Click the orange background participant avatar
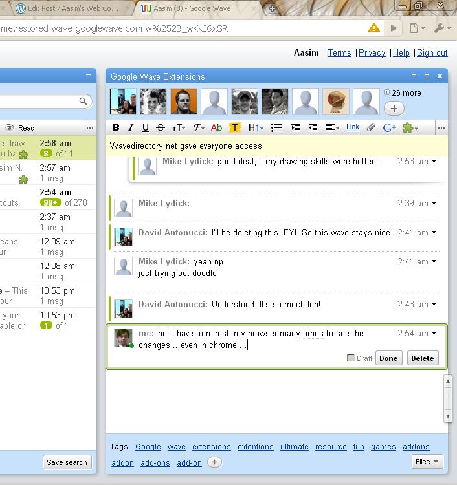 coord(184,102)
